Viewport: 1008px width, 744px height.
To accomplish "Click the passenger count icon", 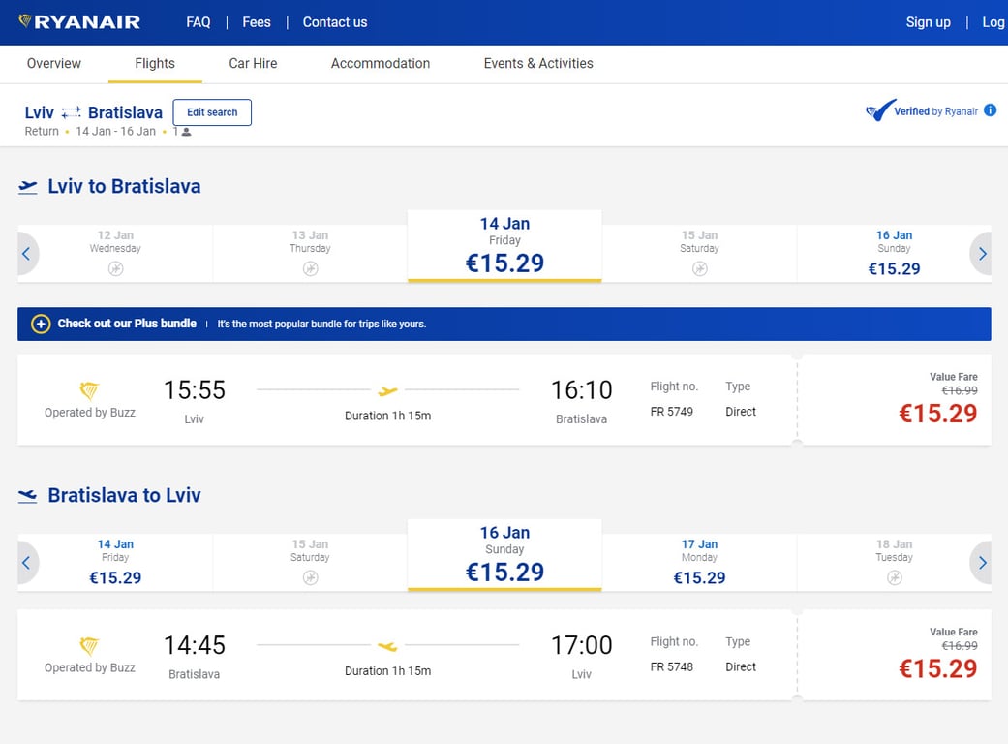I will 186,132.
